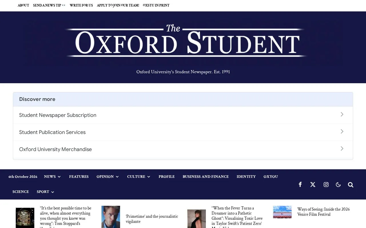366x228 pixels.
Task: Open Oxford University Merchandise arrow
Action: tap(342, 148)
